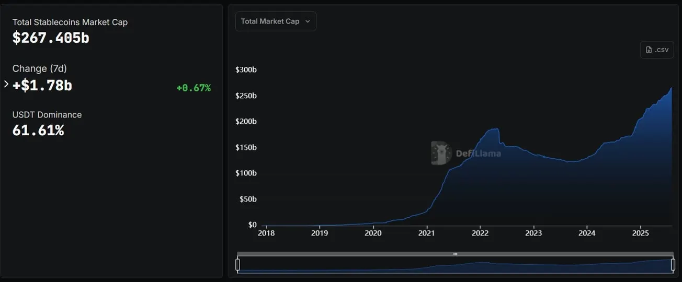Click the chevron arrow beside Total Market Cap
Image resolution: width=682 pixels, height=282 pixels.
click(308, 21)
